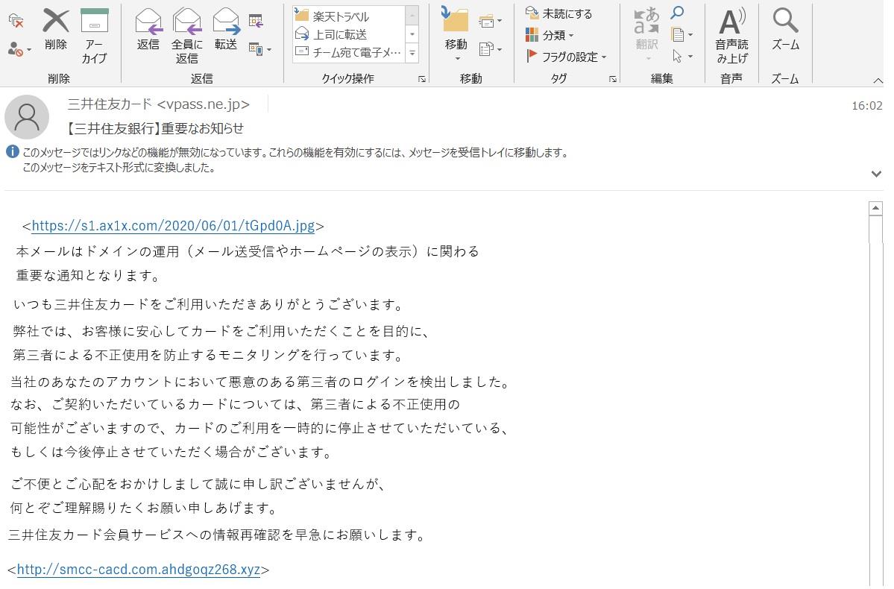Click sender name 三井住友カード <vpass.ne.jp>

click(x=159, y=104)
